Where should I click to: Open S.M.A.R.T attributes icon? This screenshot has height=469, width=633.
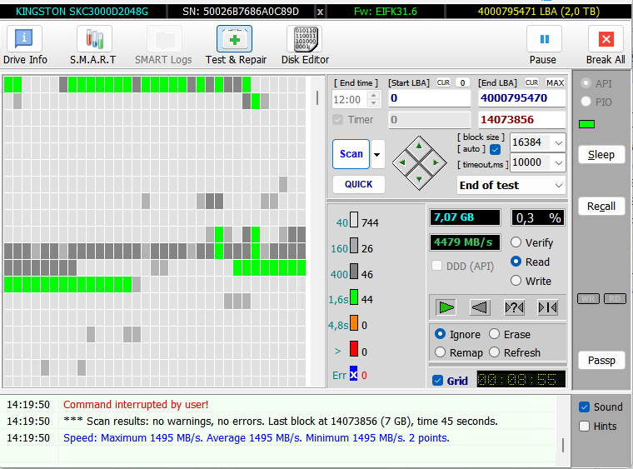(93, 39)
